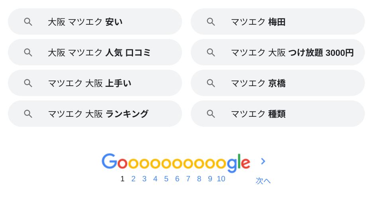The width and height of the screenshot is (372, 208).
Task: Click search icon beside マツエク 種類
Action: tap(211, 114)
